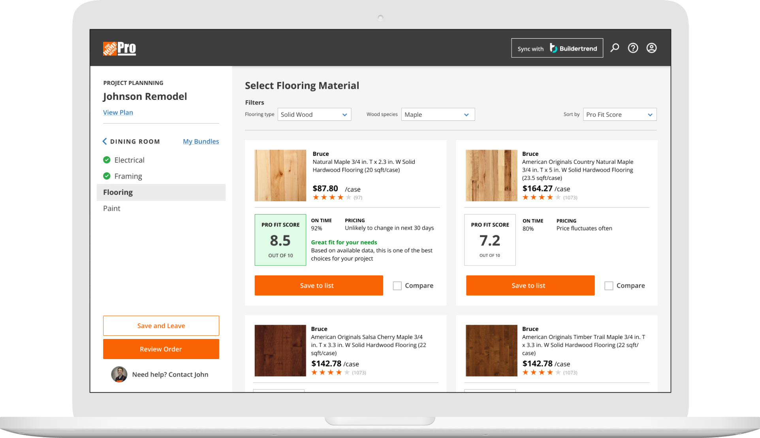Image resolution: width=760 pixels, height=438 pixels.
Task: Open the View Plan link
Action: click(x=118, y=112)
